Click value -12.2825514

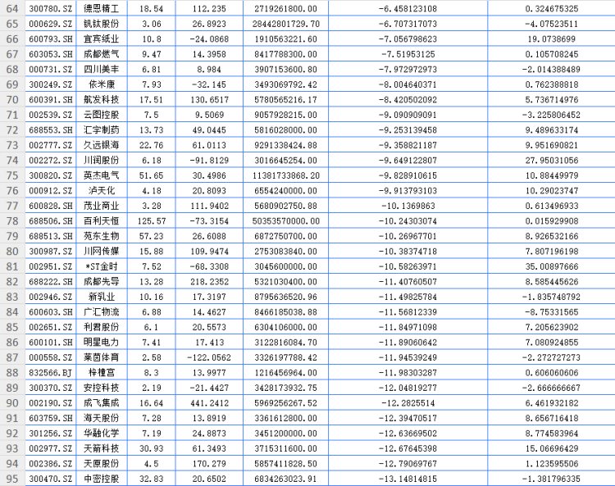[408, 403]
